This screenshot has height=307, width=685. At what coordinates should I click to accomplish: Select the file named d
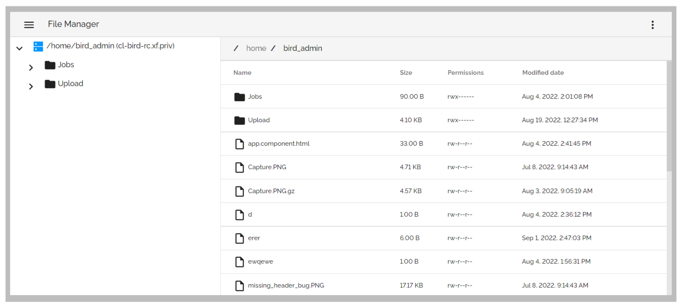pos(250,215)
